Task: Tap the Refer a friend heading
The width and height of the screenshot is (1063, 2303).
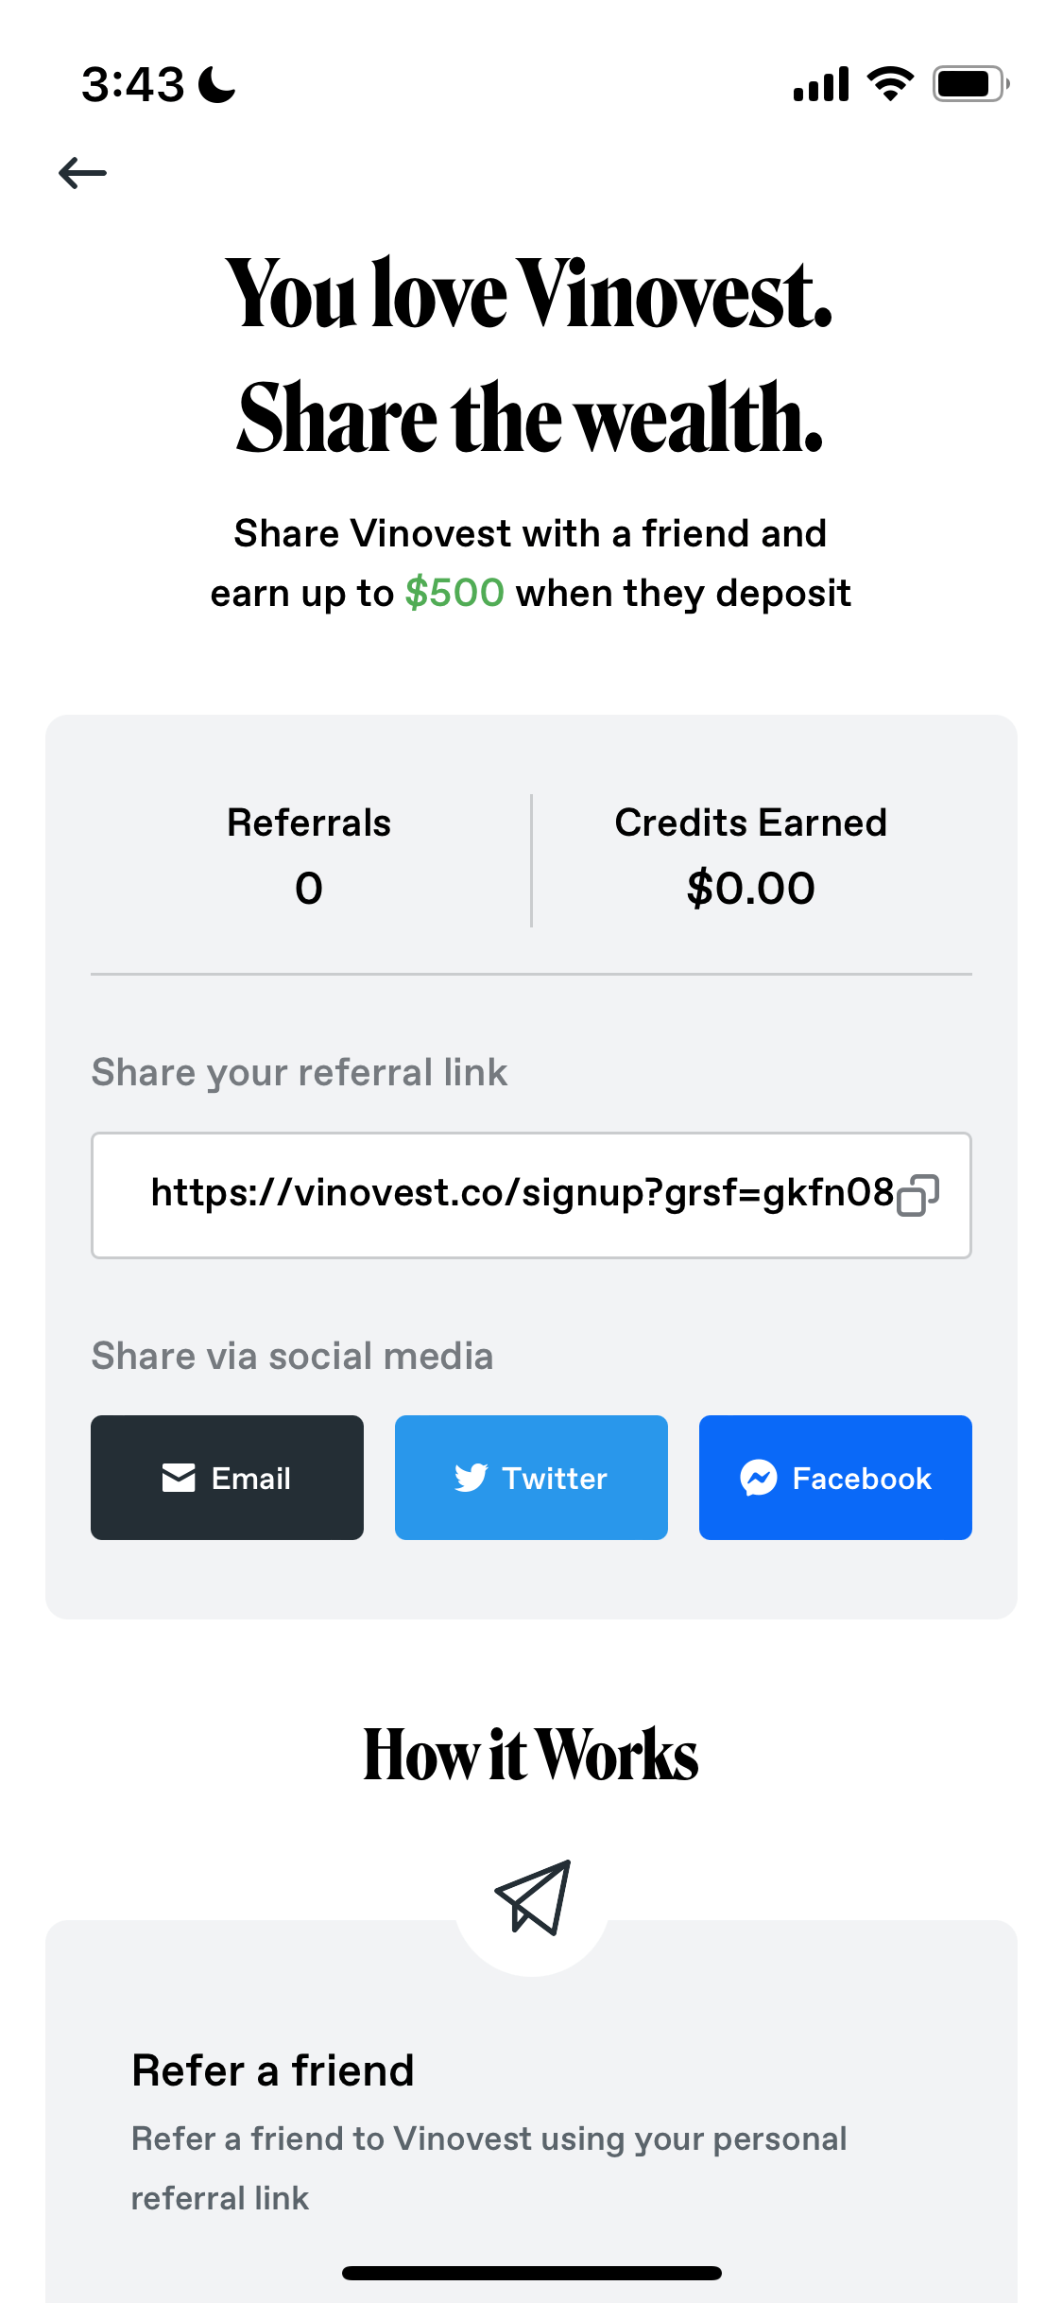Action: click(273, 2070)
